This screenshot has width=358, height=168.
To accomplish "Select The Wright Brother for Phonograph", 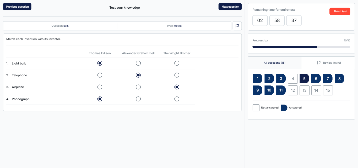I will tap(177, 99).
